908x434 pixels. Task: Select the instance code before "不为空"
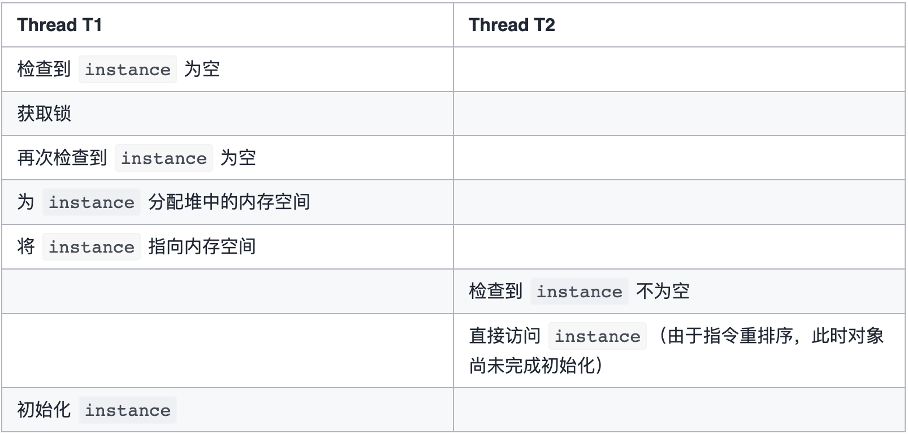(x=580, y=292)
